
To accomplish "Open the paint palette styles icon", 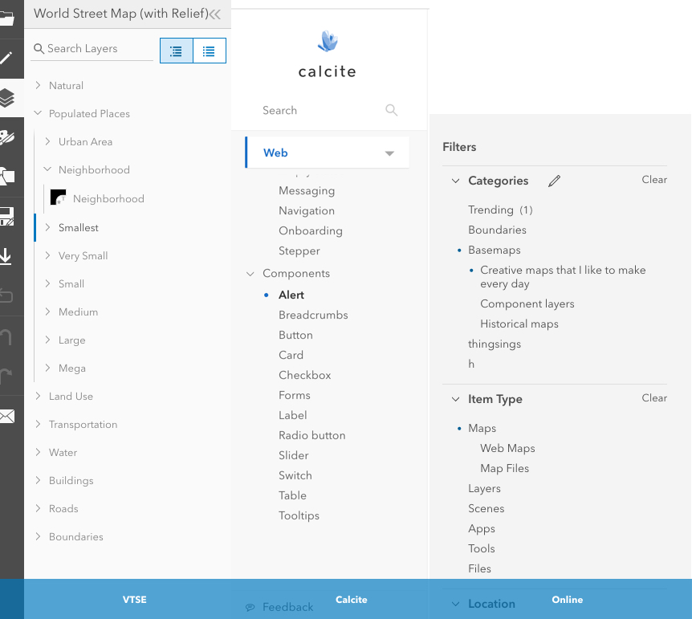I will point(7,137).
